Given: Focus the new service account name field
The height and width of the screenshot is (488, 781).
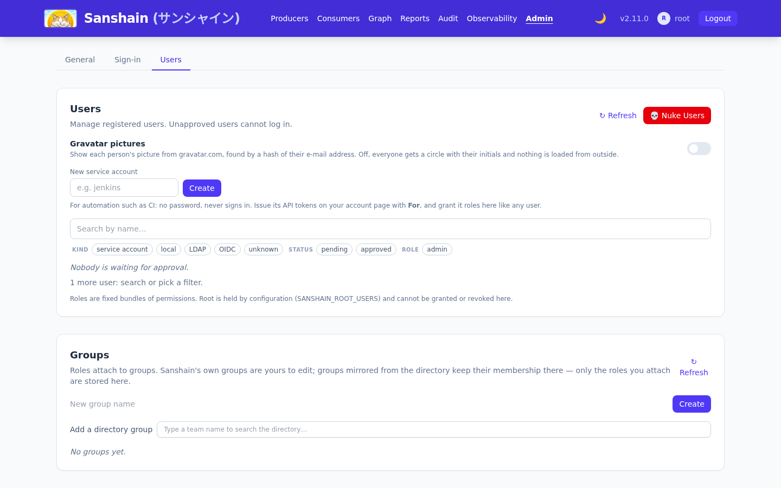Looking at the screenshot, I should tap(124, 188).
